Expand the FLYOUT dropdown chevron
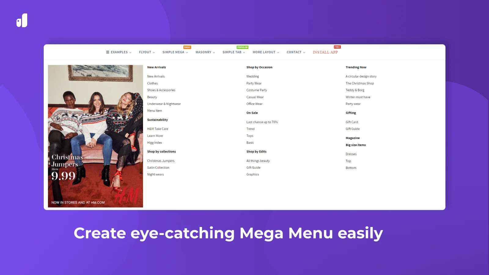489x275 pixels. [x=154, y=53]
